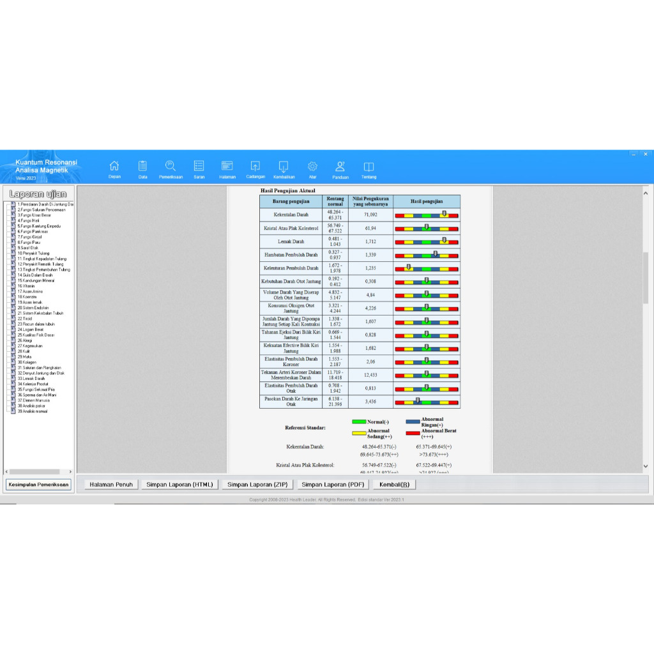Open 10.Penyakit Tulang report

[x=33, y=253]
